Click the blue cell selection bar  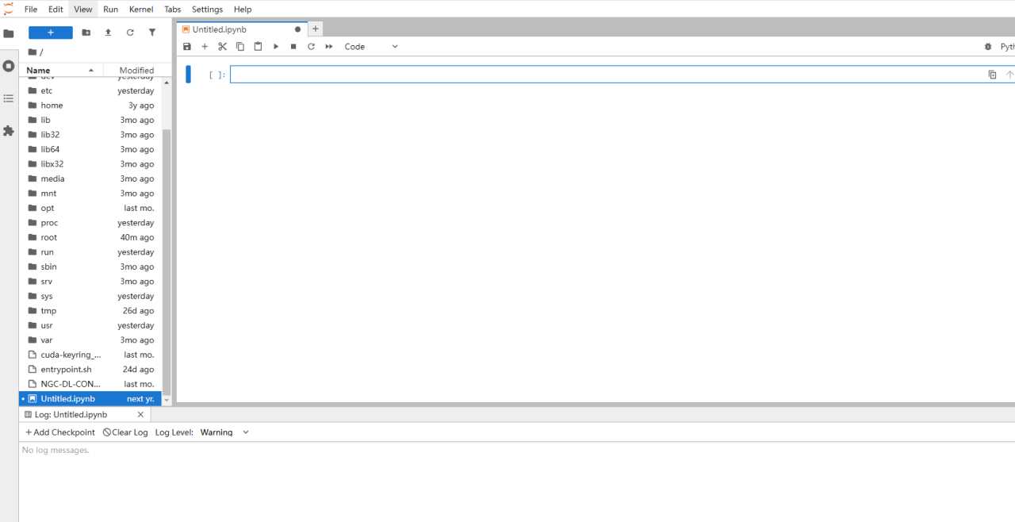coord(189,75)
